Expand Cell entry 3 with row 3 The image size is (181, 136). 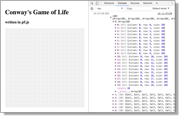[116, 34]
